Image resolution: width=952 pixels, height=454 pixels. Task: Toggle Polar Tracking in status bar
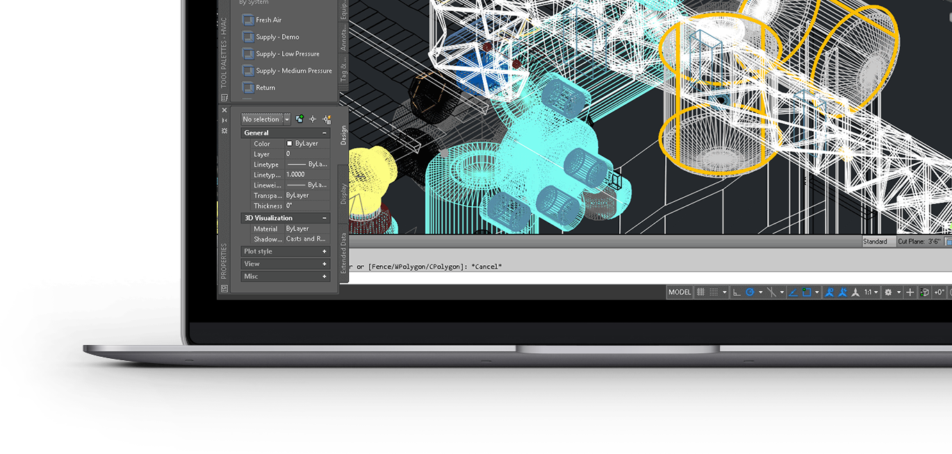click(750, 292)
